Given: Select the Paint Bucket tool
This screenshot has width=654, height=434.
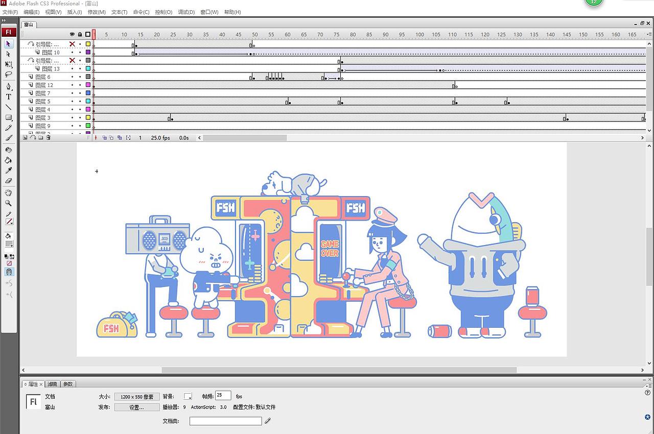Looking at the screenshot, I should [8, 160].
